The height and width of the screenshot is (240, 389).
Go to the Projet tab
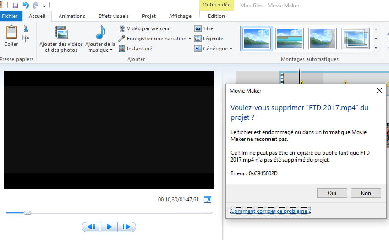[149, 16]
